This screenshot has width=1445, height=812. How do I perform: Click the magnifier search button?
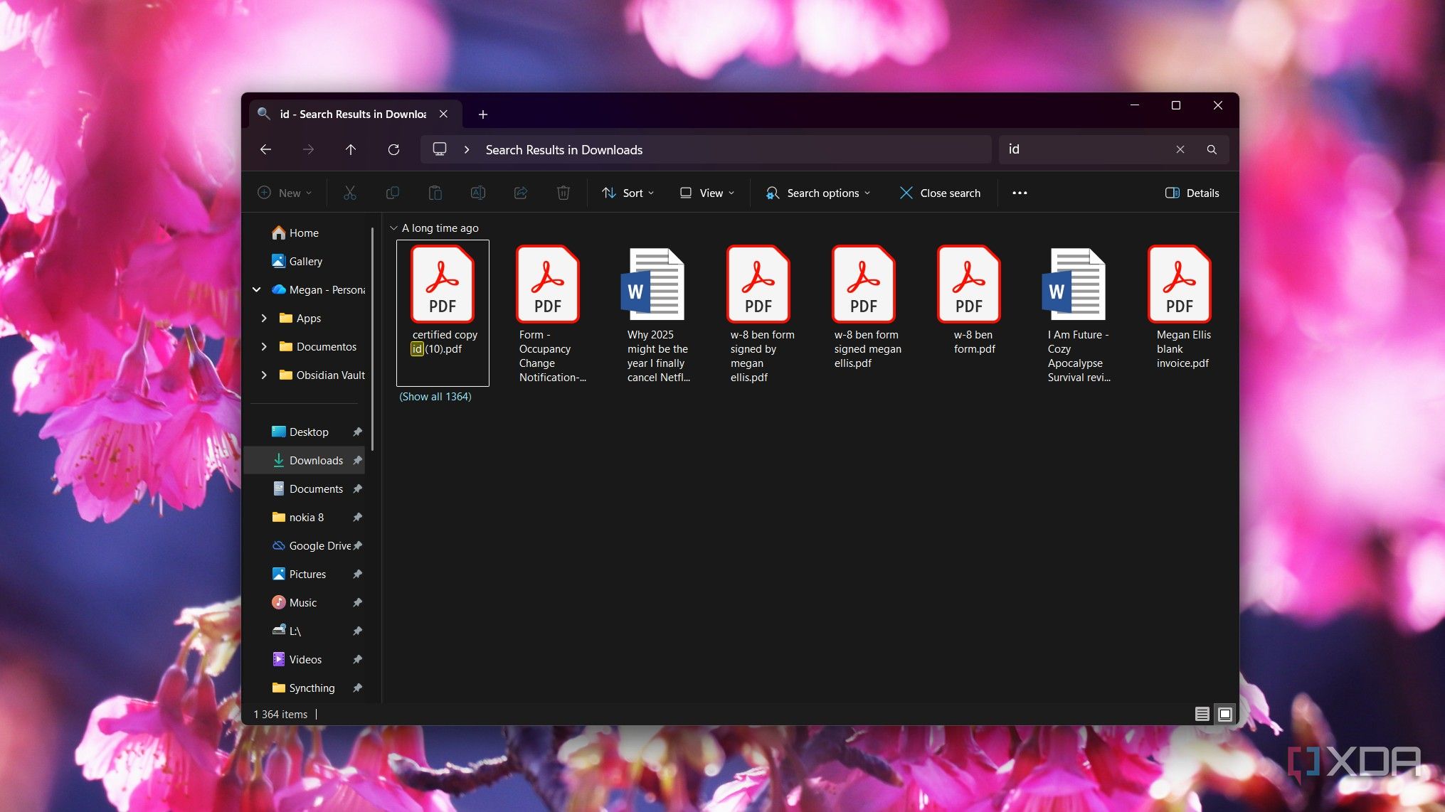[1212, 149]
